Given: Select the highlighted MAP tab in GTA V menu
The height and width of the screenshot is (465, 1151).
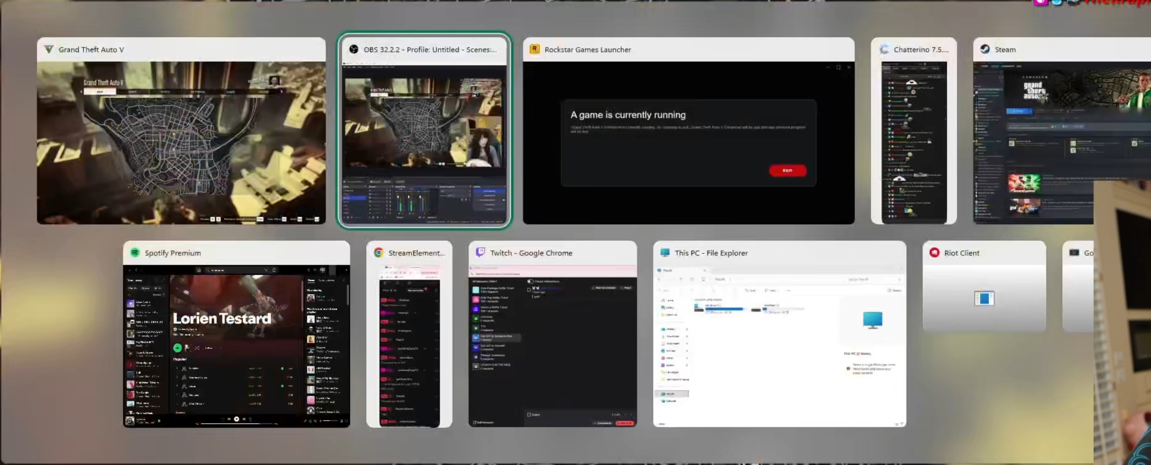Looking at the screenshot, I should (100, 92).
